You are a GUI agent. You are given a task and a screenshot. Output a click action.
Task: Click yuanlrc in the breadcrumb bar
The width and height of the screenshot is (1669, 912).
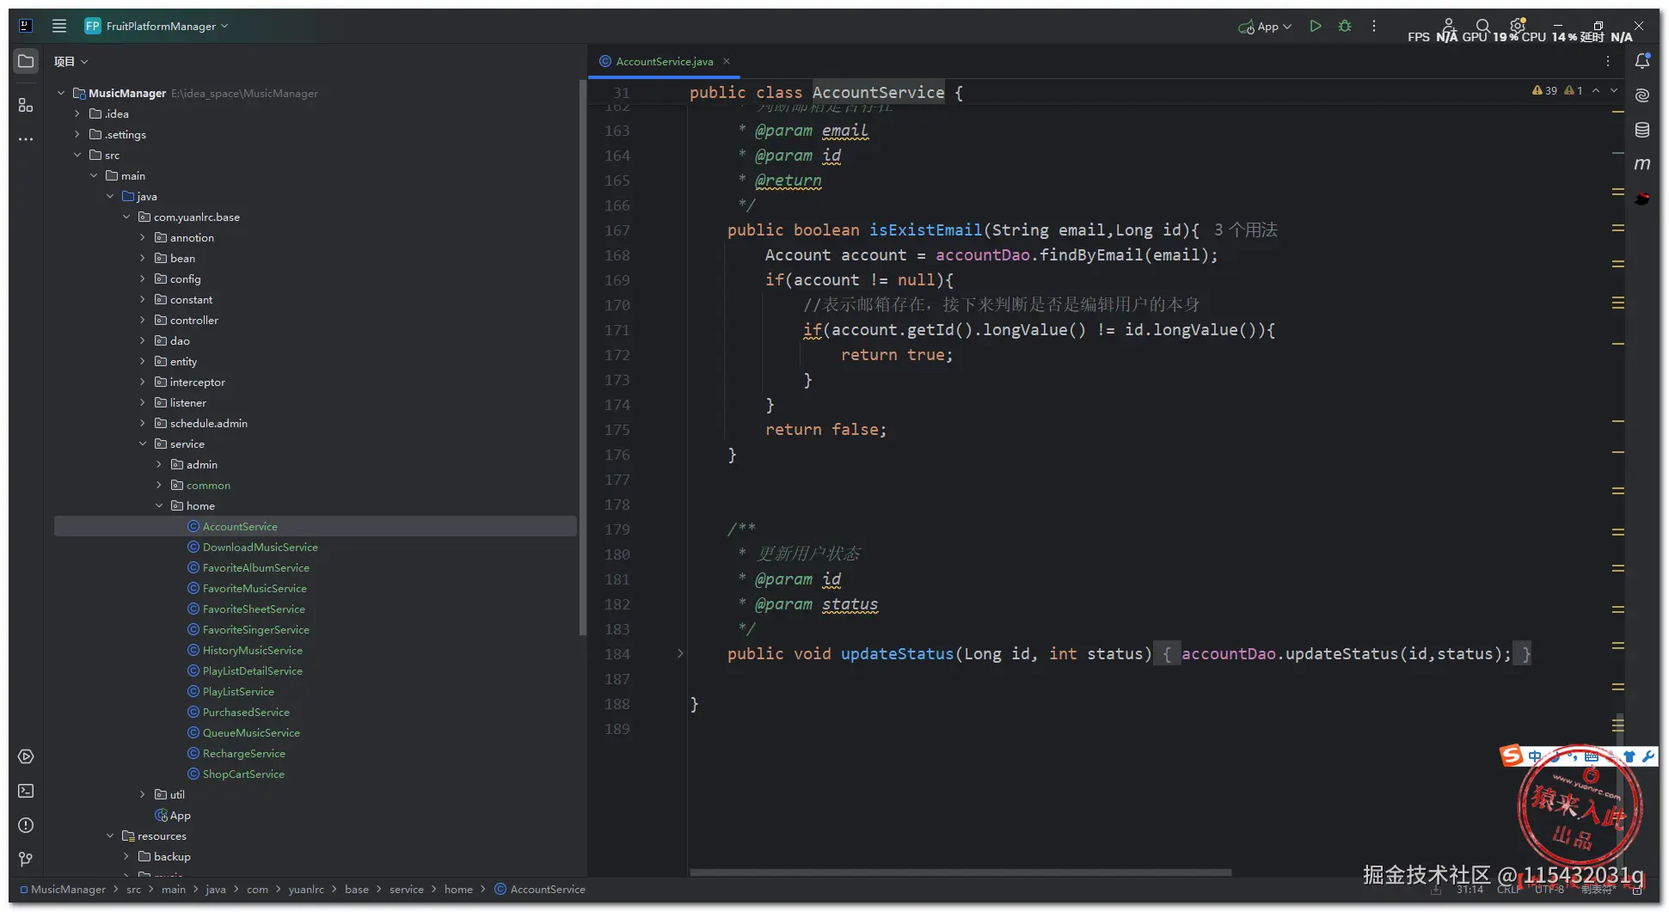pyautogui.click(x=306, y=890)
